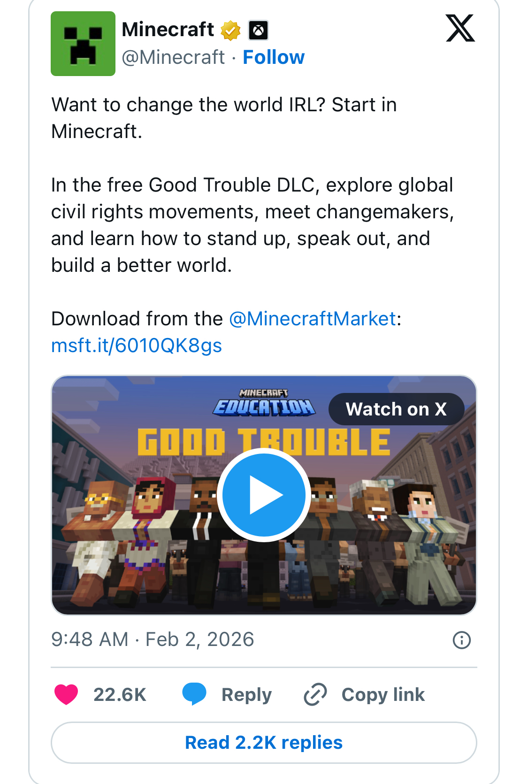Click the blue reply speech bubble icon
Screen dimensions: 528x784
click(194, 694)
